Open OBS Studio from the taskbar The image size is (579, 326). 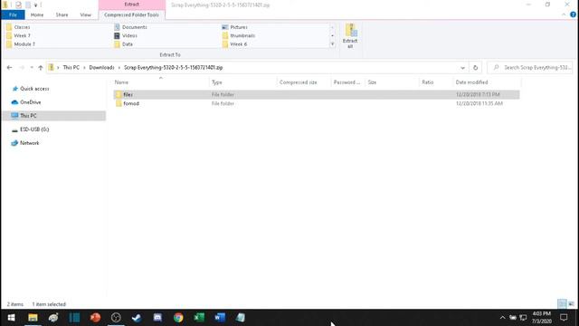tap(116, 318)
